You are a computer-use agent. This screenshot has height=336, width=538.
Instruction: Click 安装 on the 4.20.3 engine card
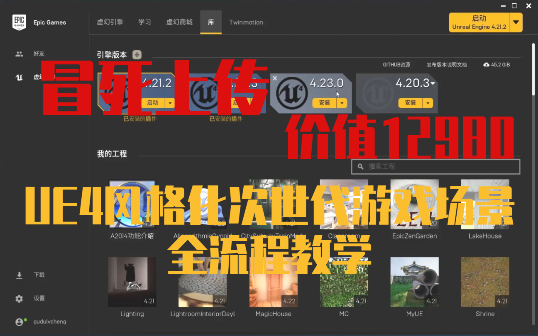[x=410, y=103]
